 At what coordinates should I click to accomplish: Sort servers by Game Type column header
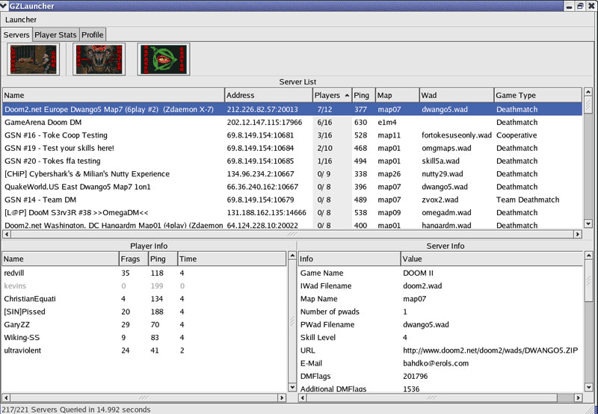(523, 96)
